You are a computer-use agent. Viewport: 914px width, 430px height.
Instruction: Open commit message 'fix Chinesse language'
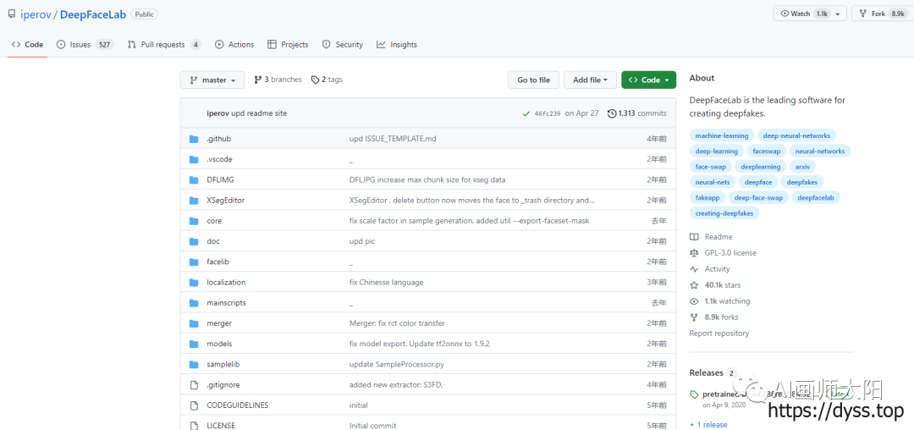[x=386, y=282]
